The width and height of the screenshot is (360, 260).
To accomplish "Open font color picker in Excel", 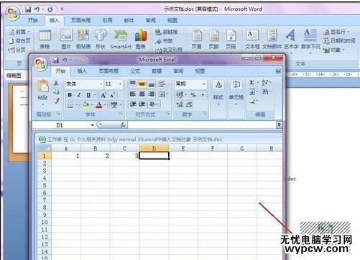I will click(x=105, y=105).
